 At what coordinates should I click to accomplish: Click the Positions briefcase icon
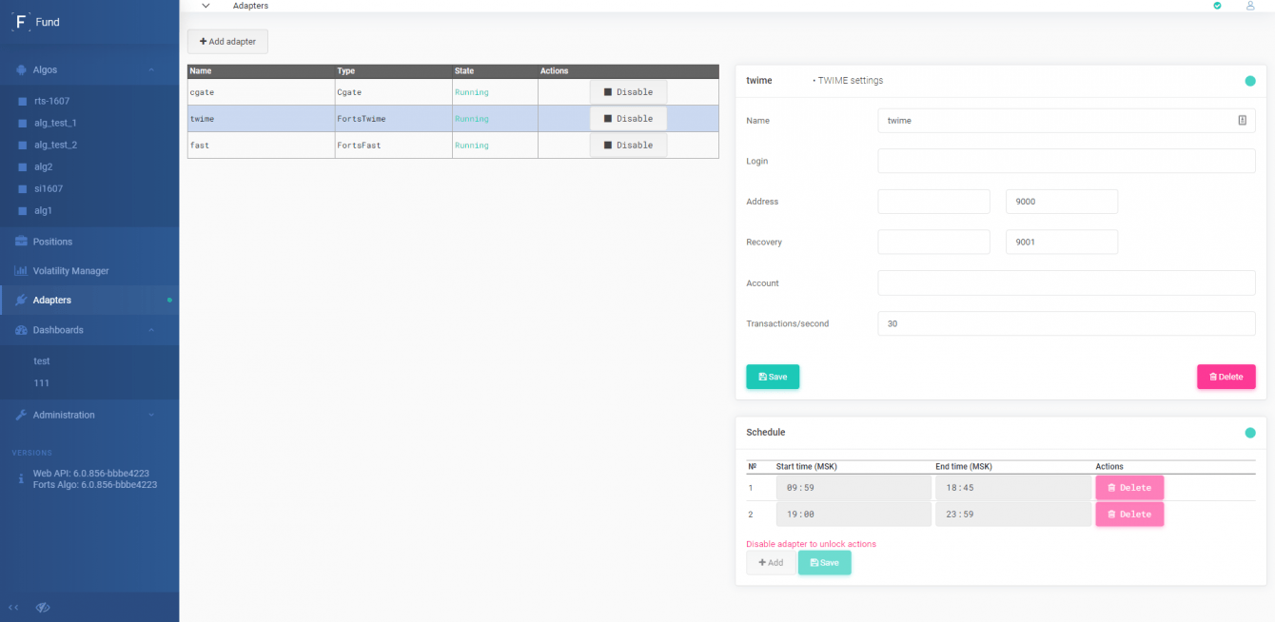click(21, 242)
